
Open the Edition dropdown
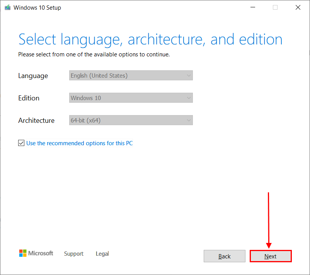(x=131, y=98)
